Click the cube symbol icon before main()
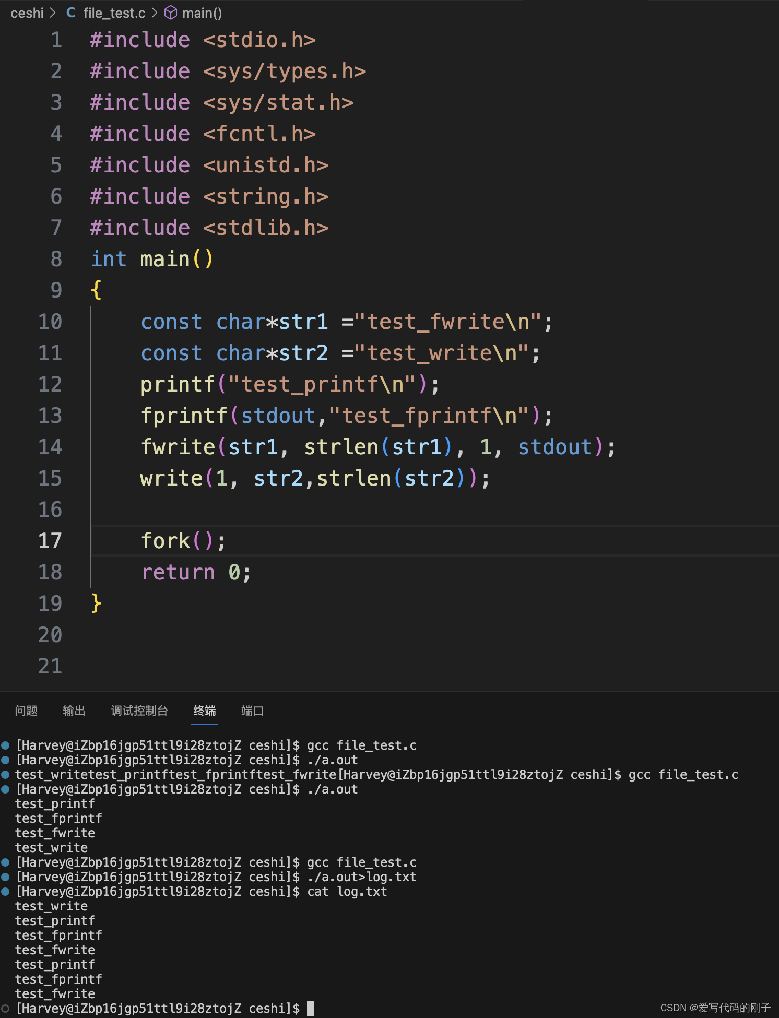Viewport: 779px width, 1018px height. [171, 13]
